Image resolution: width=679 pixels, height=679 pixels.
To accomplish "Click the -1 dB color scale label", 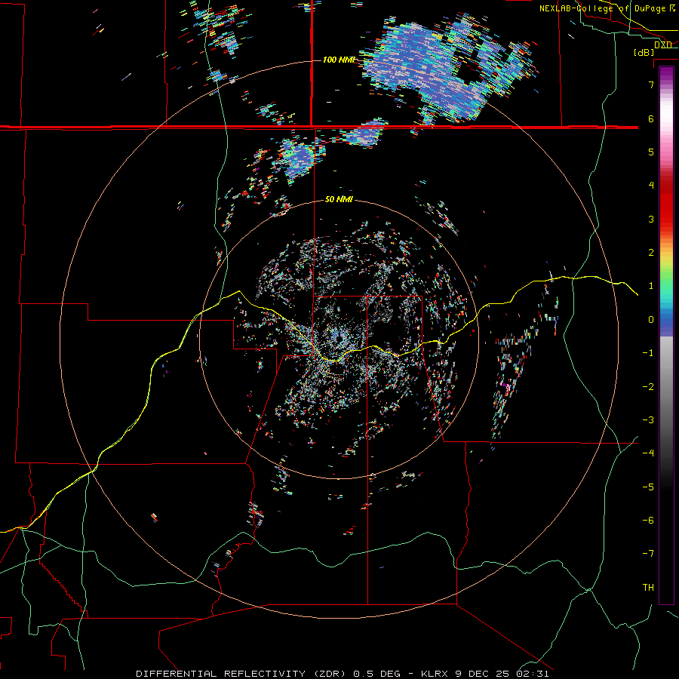I will pyautogui.click(x=648, y=353).
